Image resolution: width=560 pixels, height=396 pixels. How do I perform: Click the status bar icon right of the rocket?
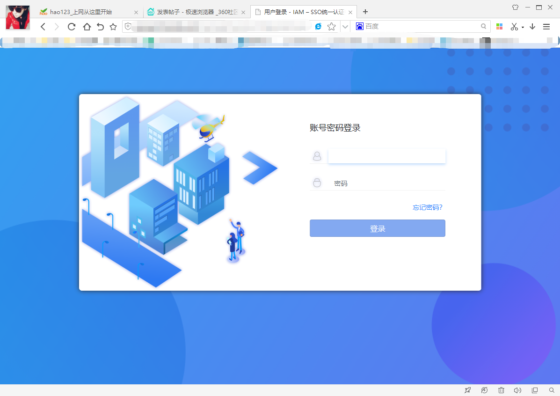tap(484, 390)
